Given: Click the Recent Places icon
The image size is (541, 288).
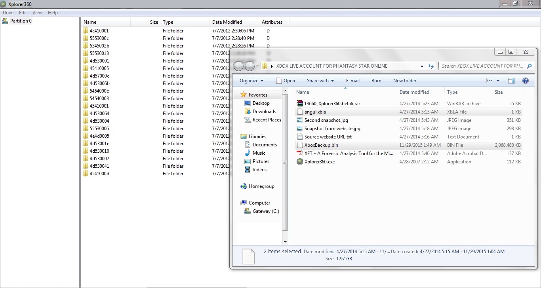Looking at the screenshot, I should [x=248, y=120].
